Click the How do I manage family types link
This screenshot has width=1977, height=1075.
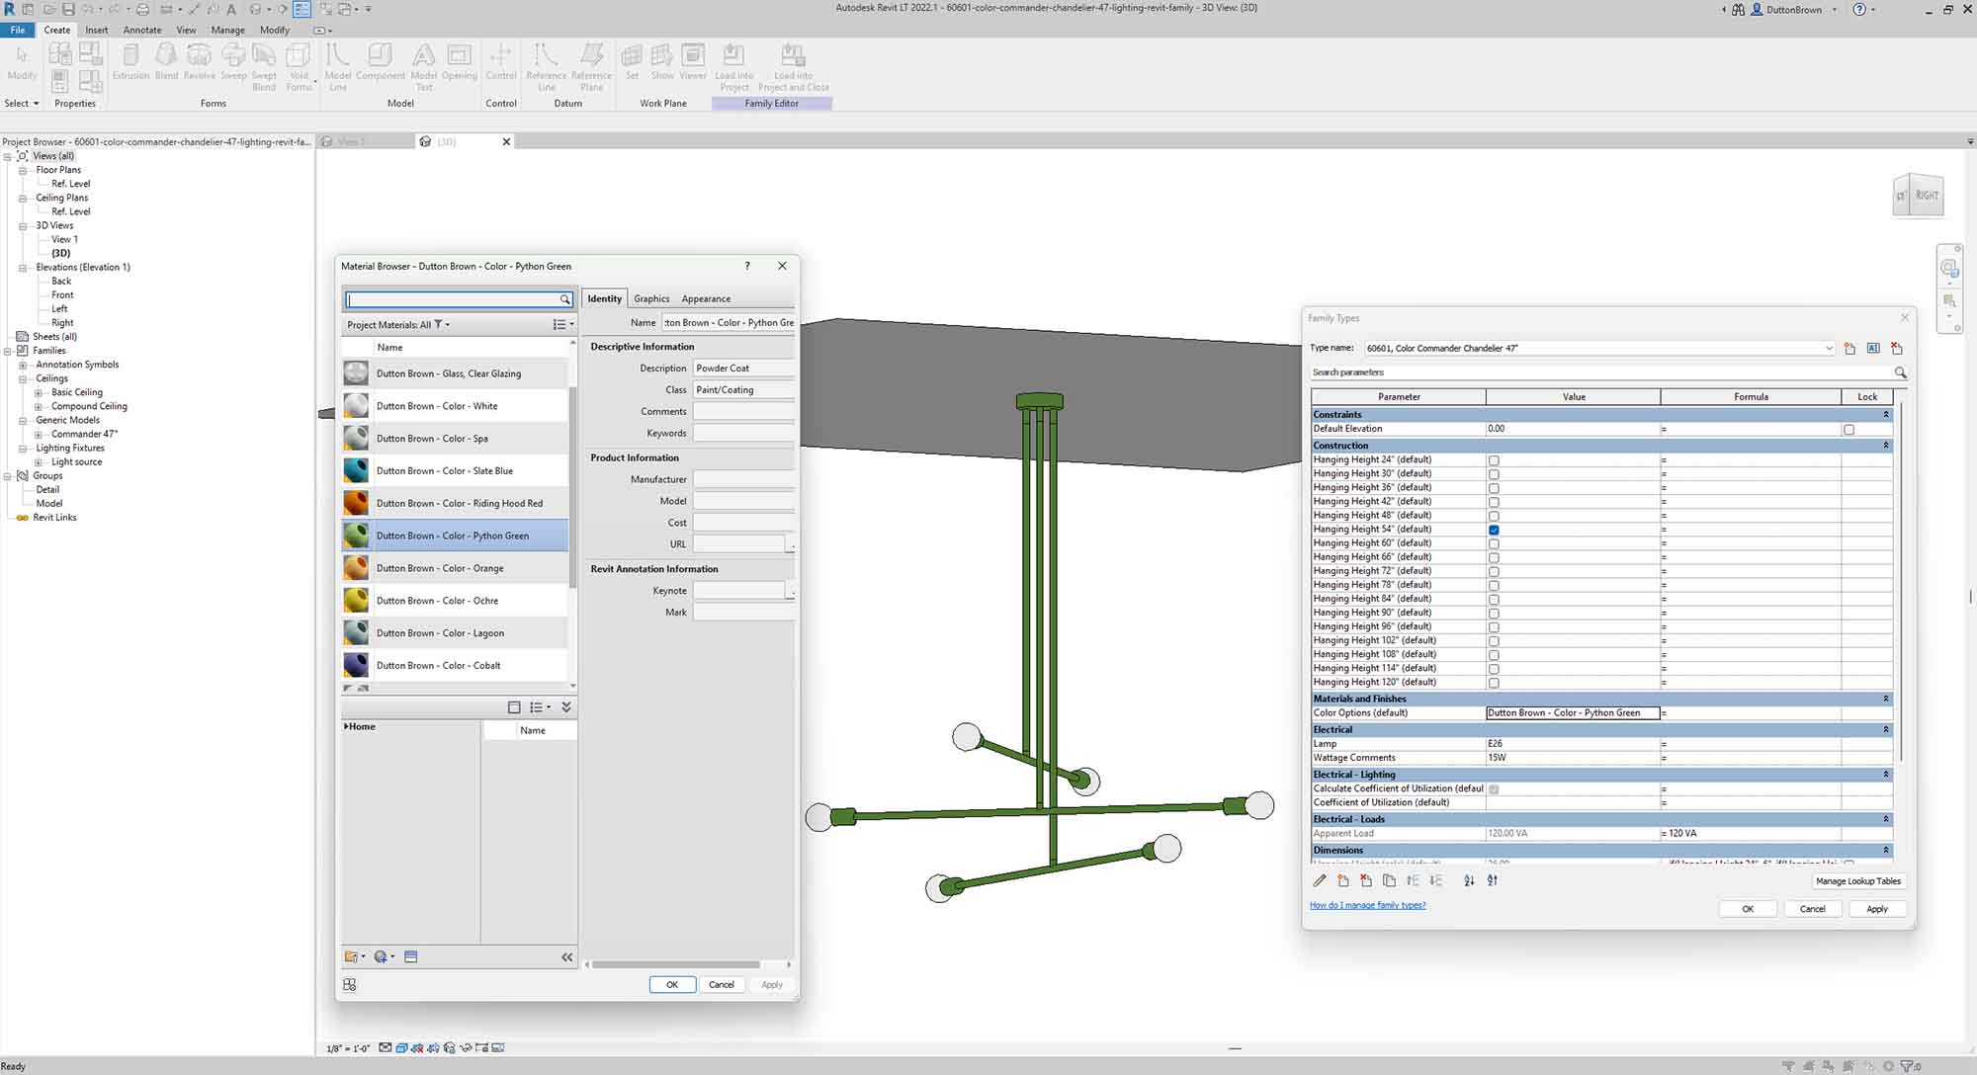click(1368, 905)
